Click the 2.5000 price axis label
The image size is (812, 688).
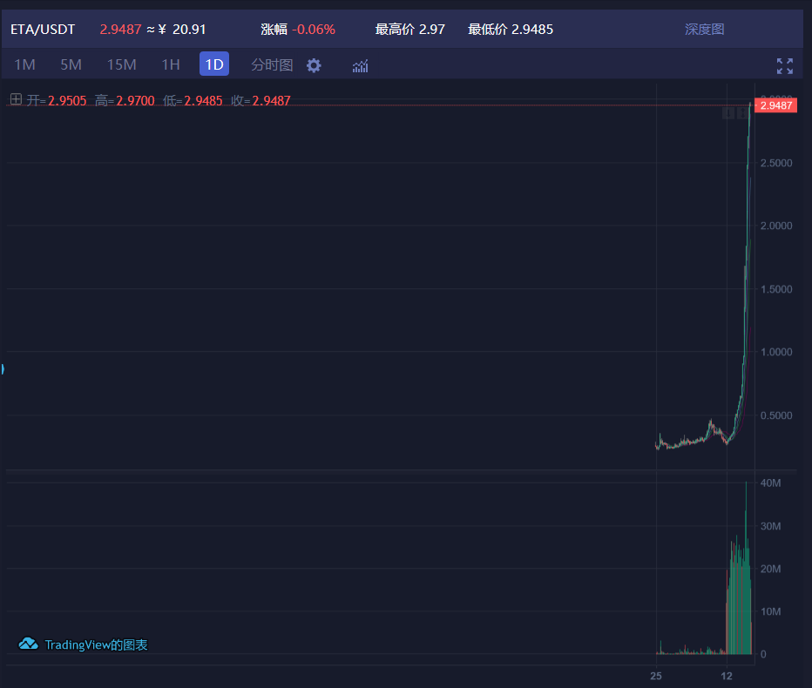775,163
